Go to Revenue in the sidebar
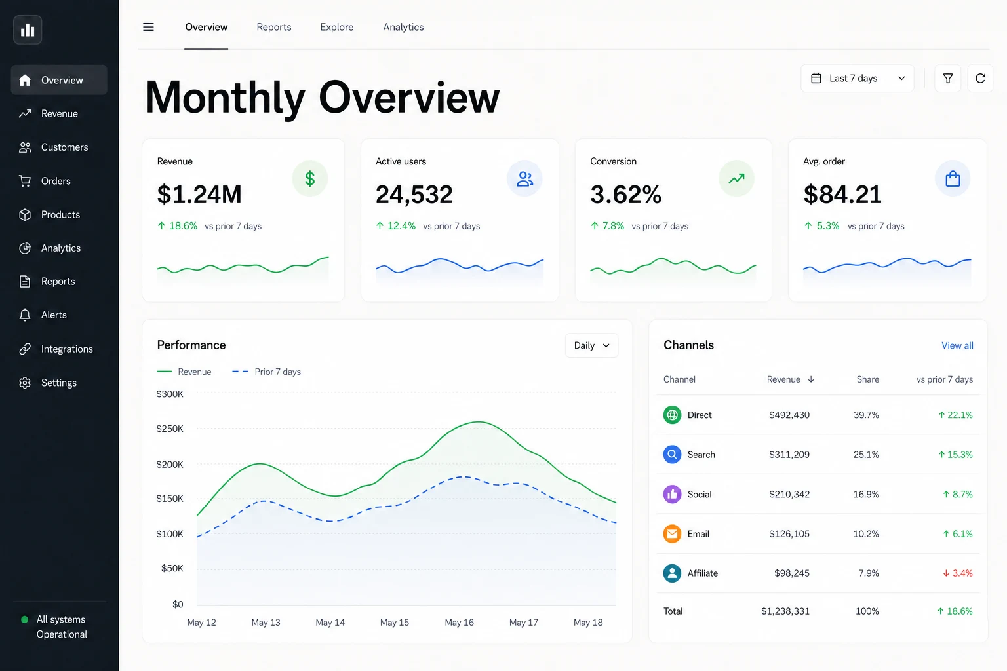 [59, 113]
